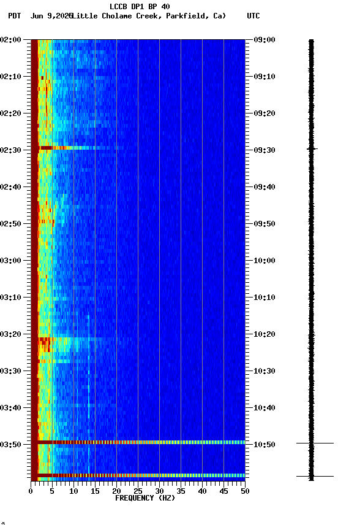Click the 03:20 PDT time label
Viewport: 338px width, 530px height.
(x=10, y=334)
